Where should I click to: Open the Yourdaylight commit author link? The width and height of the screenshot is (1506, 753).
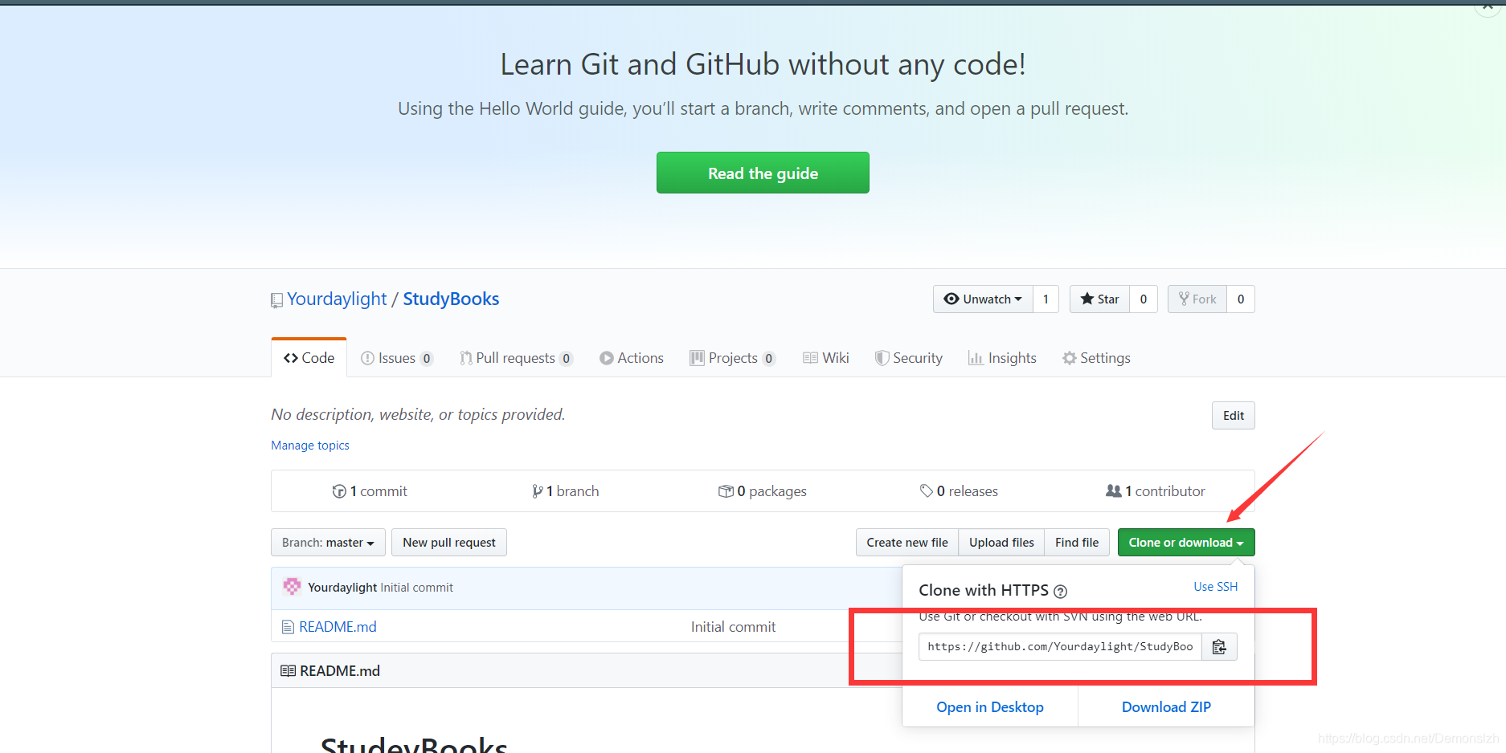coord(342,588)
